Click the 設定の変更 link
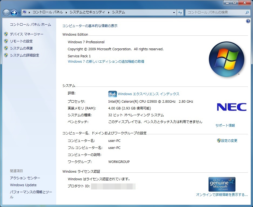The image size is (253, 207). pyautogui.click(x=229, y=141)
